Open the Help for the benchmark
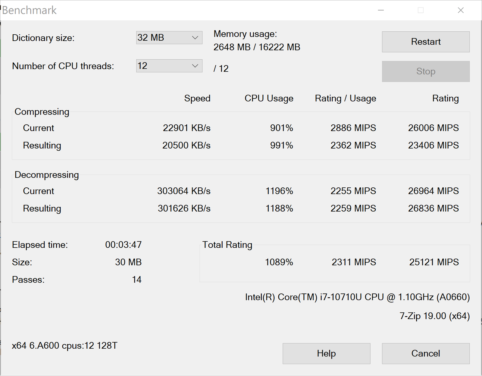This screenshot has width=482, height=376. [x=326, y=353]
